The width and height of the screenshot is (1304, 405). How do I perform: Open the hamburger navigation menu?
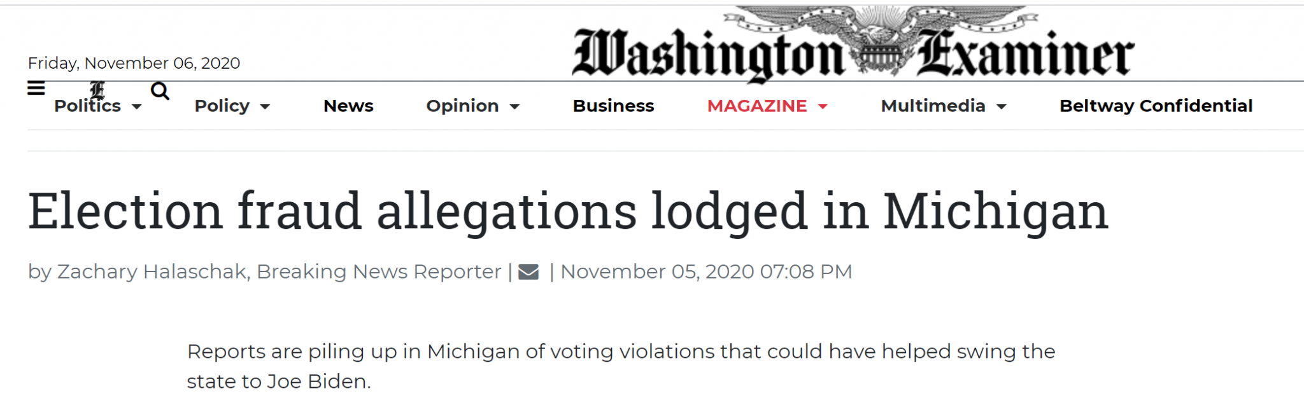click(x=36, y=88)
